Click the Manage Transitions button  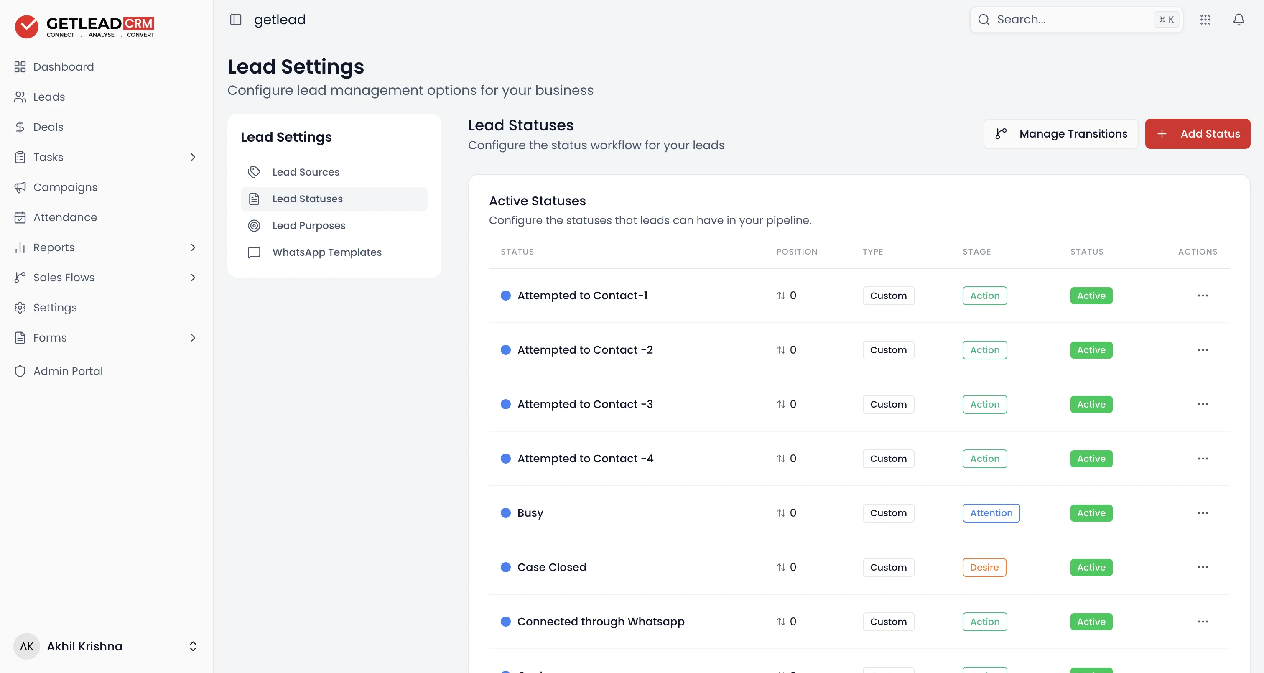point(1061,133)
